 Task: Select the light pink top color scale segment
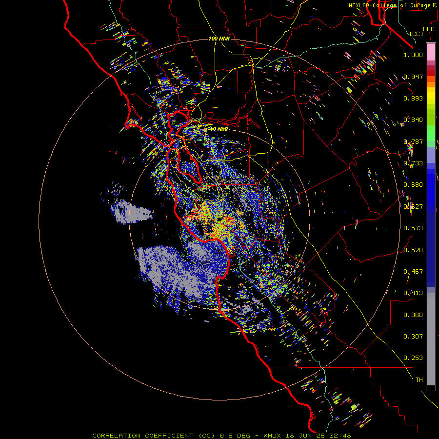[x=431, y=52]
